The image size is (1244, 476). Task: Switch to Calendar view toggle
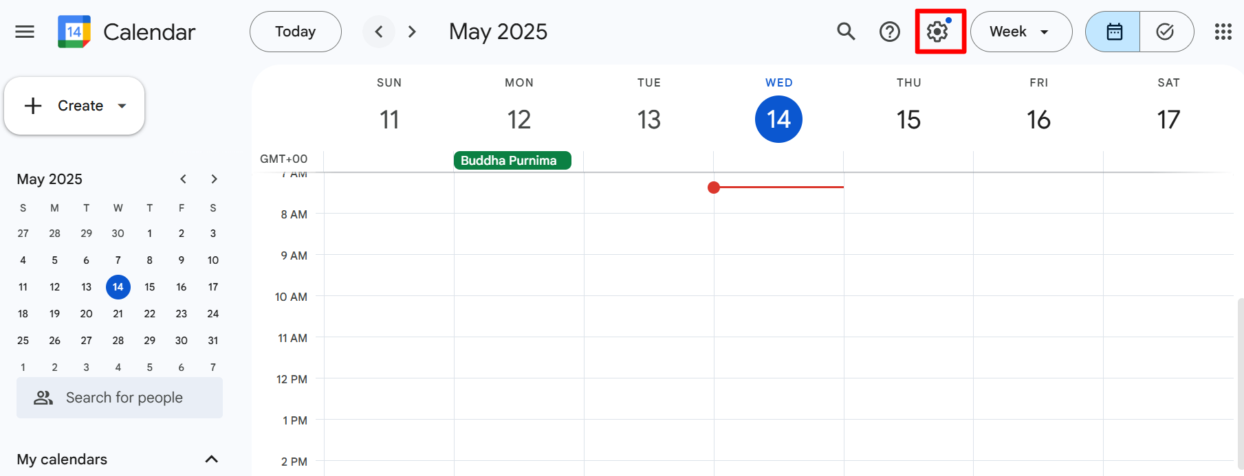[x=1113, y=32]
